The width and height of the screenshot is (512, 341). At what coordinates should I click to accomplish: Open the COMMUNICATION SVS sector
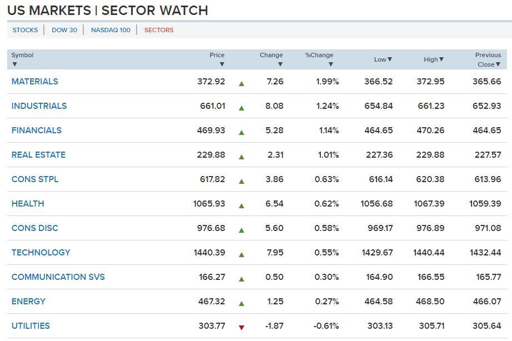[58, 277]
